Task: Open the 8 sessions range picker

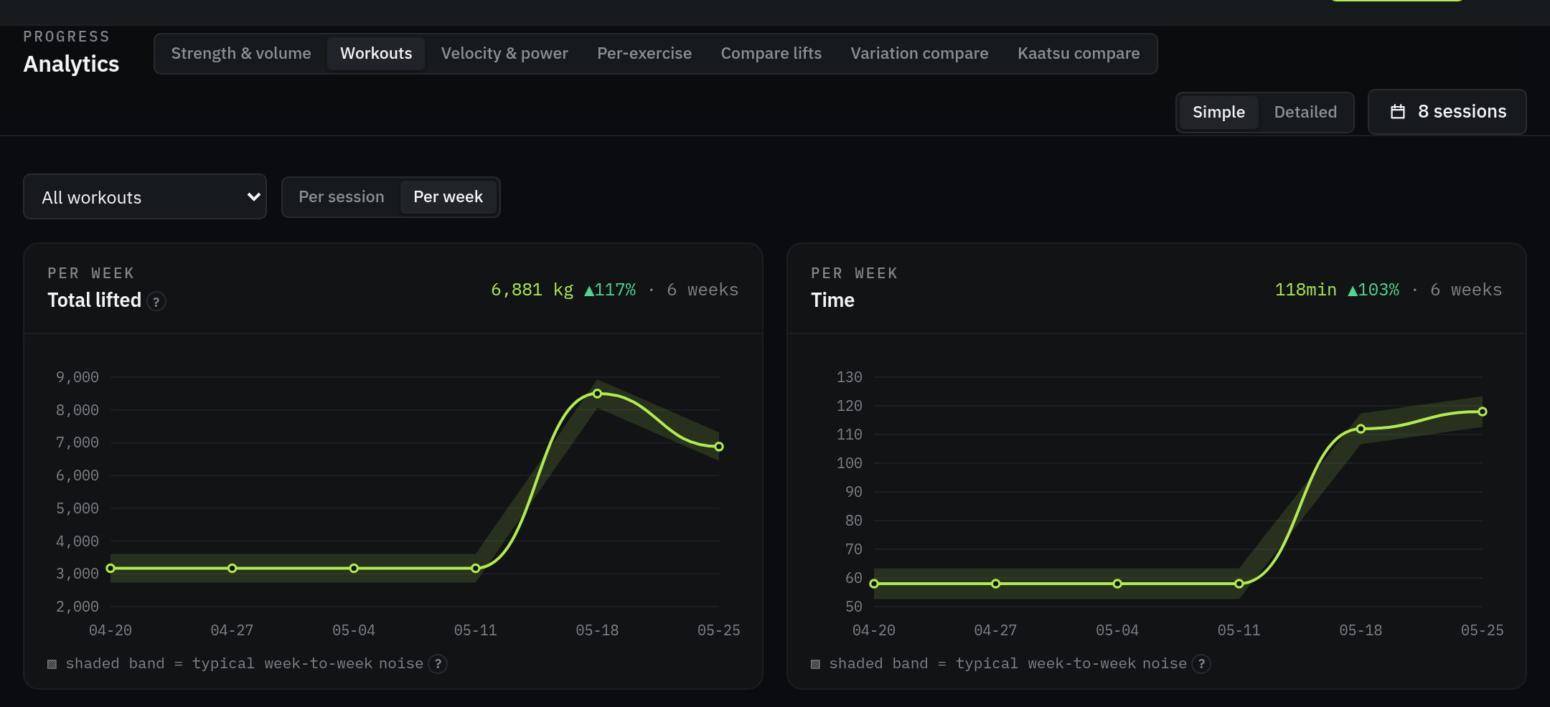Action: [x=1447, y=112]
